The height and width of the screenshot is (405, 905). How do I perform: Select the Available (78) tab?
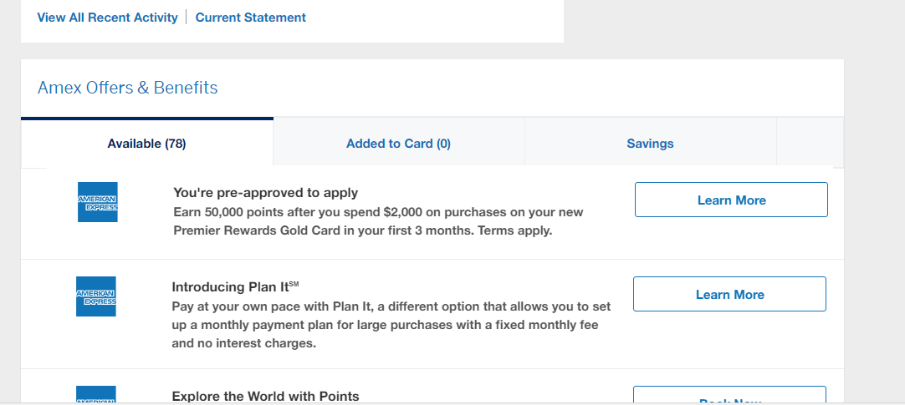tap(146, 144)
